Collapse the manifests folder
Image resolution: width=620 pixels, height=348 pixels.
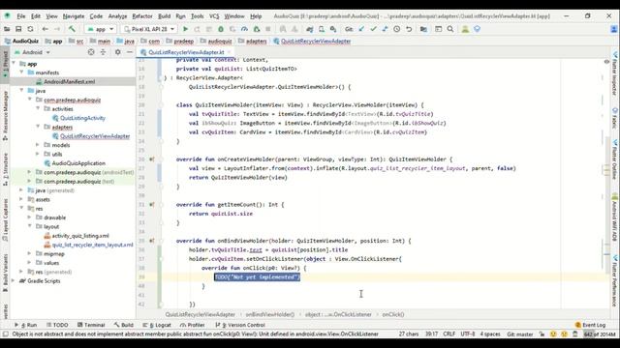coord(21,72)
